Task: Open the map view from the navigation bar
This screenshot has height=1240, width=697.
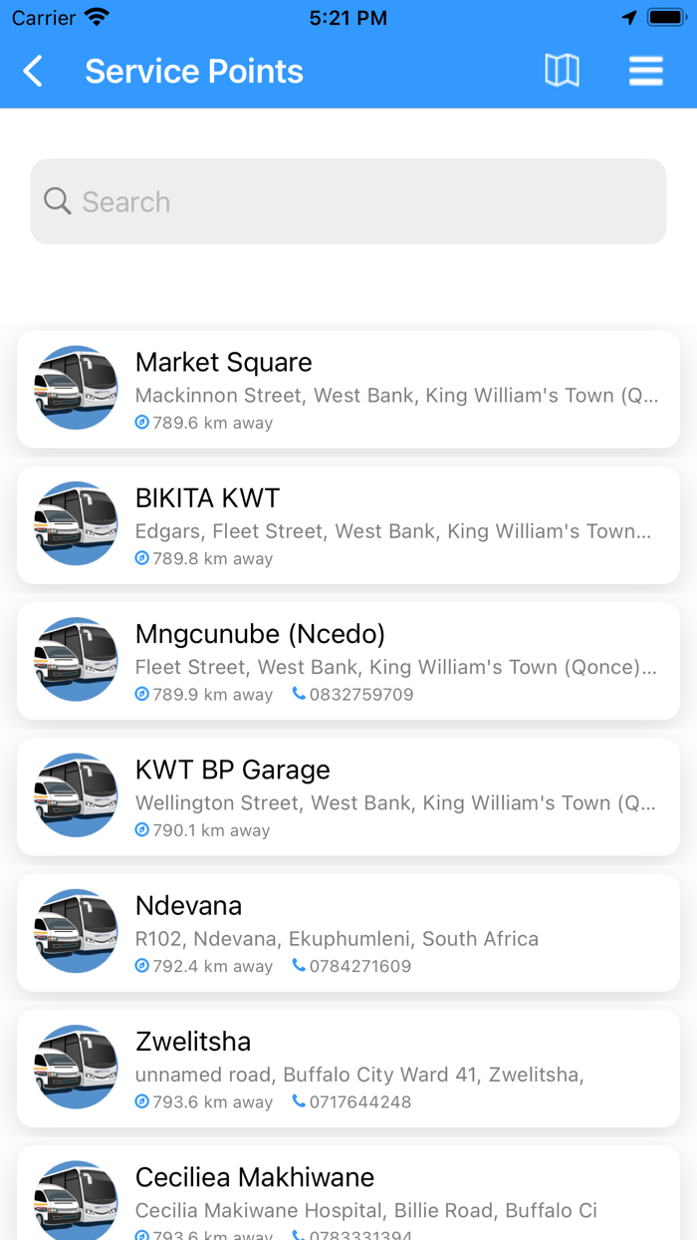Action: [x=562, y=71]
